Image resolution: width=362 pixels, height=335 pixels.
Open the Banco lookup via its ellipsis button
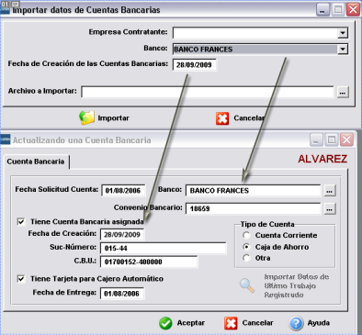tap(330, 191)
